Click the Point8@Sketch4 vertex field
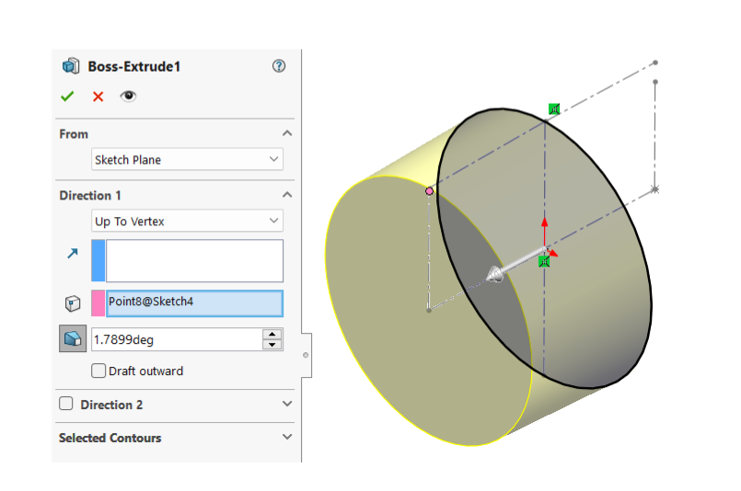 [194, 303]
